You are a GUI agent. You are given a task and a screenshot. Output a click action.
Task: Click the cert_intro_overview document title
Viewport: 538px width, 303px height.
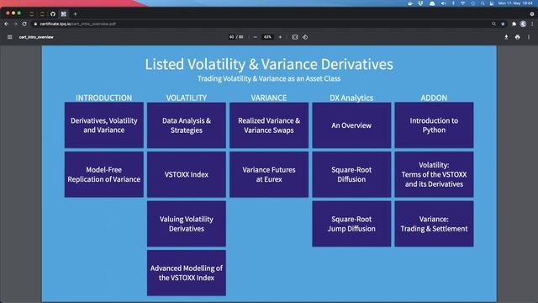pos(36,37)
